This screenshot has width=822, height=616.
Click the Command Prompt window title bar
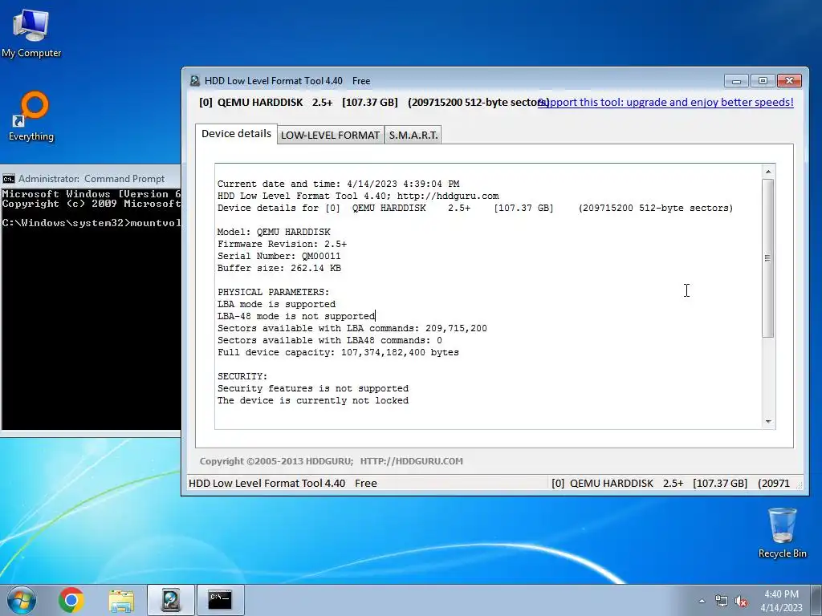click(92, 179)
